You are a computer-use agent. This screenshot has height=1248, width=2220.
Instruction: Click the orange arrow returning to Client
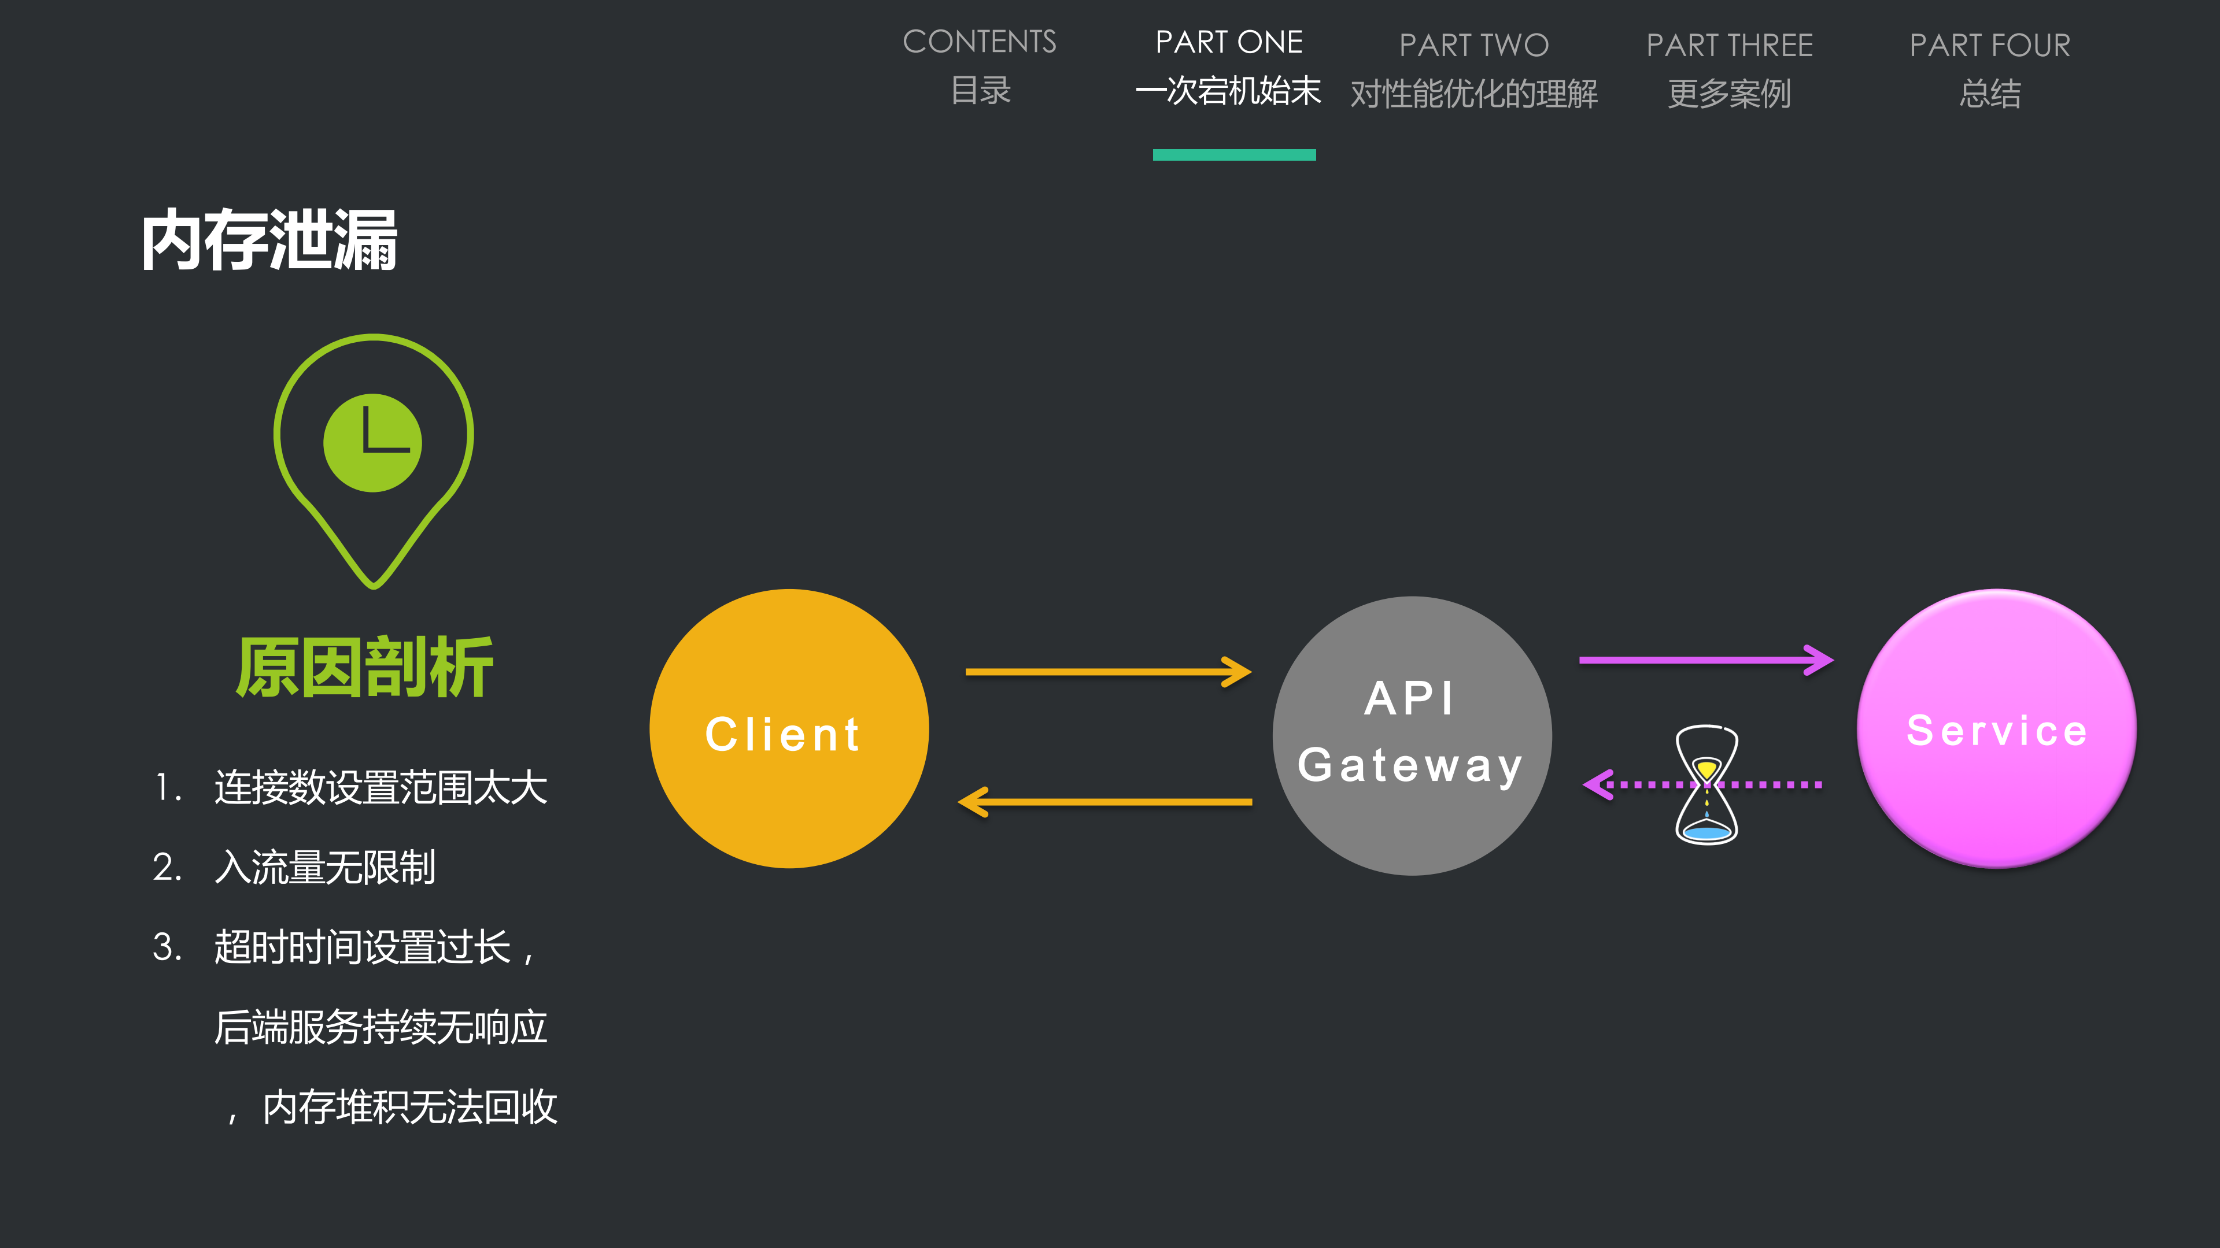pos(1105,802)
